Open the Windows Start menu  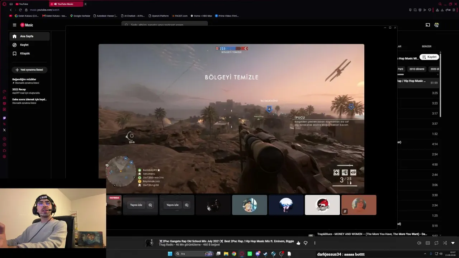click(170, 254)
